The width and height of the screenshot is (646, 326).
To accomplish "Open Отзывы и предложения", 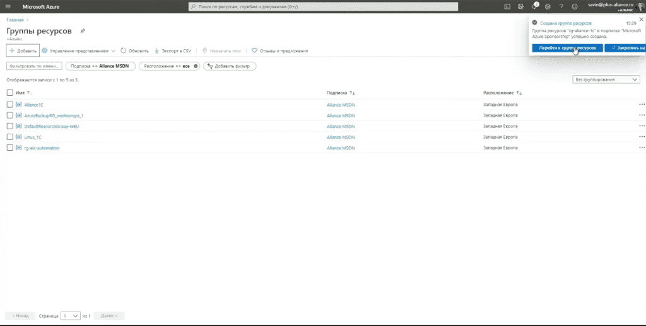I will point(279,51).
